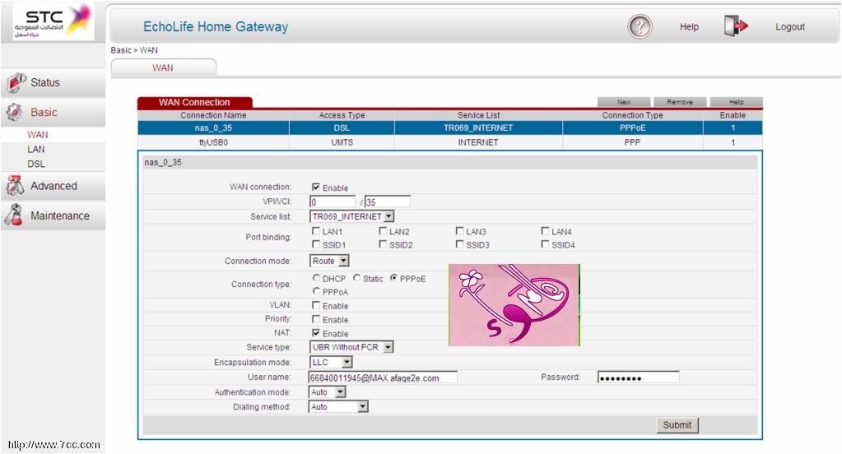Open the Dialing method dropdown

click(339, 407)
